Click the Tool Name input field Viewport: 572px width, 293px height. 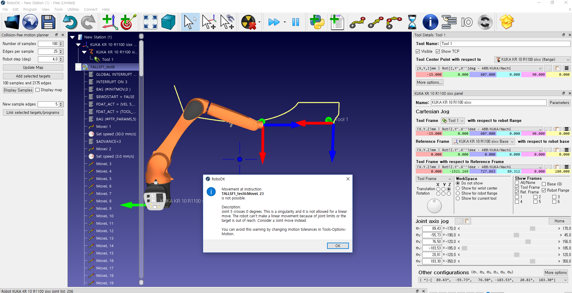[x=505, y=44]
